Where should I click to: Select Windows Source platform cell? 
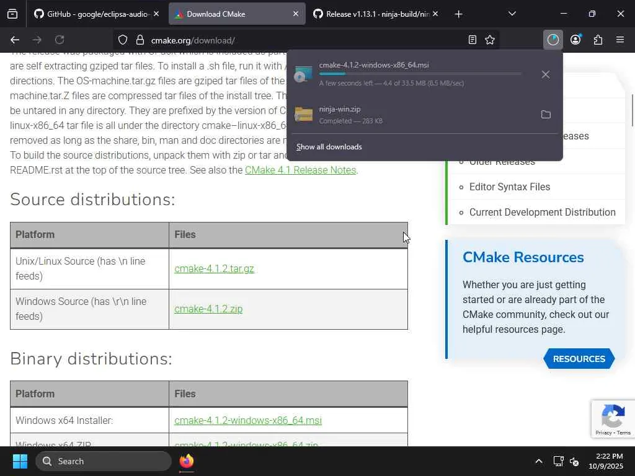tap(89, 309)
